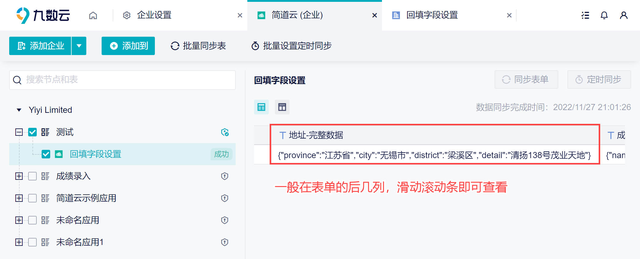This screenshot has width=640, height=259.
Task: Click the 同步表单 button
Action: pyautogui.click(x=526, y=80)
